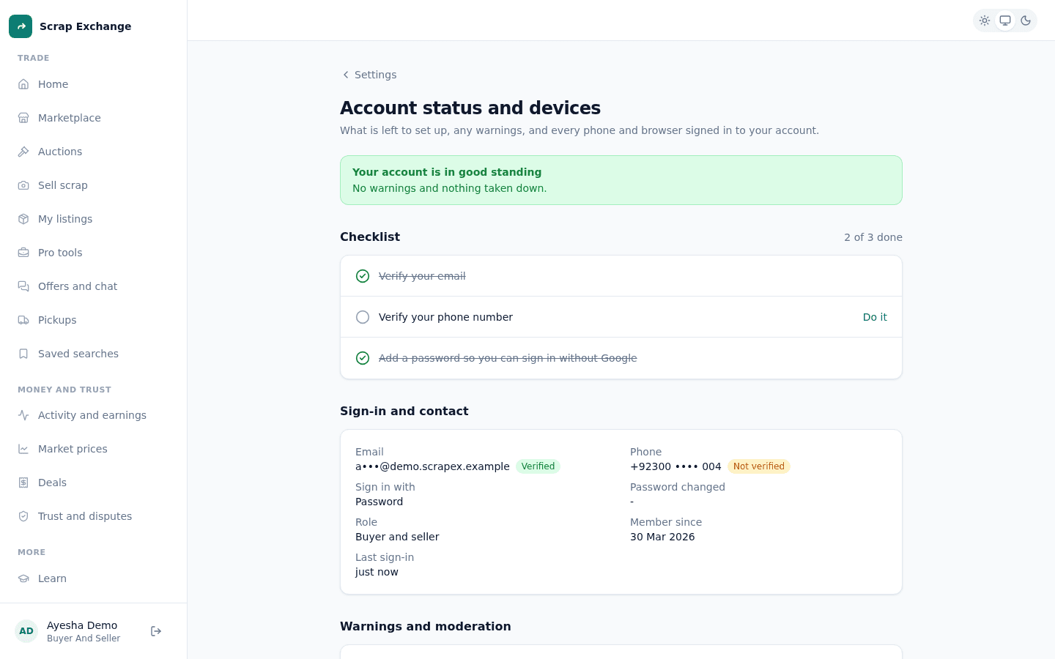
Task: Click the Scrap Exchange logo icon
Action: (x=21, y=26)
